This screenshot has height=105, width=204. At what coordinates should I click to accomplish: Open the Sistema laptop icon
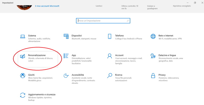pos(23,36)
